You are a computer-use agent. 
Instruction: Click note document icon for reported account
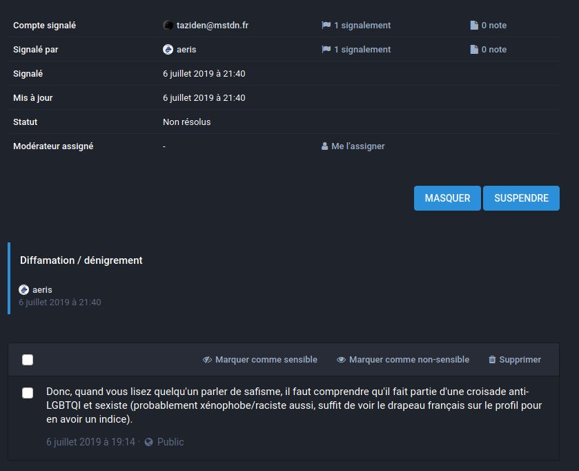(x=474, y=26)
